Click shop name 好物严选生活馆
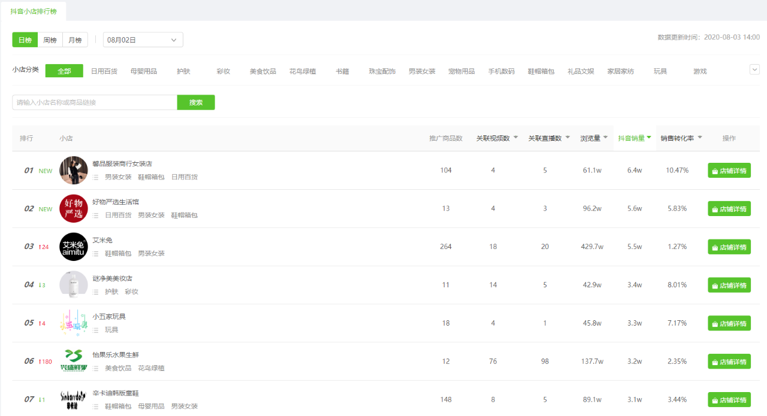Viewport: 767px width, 416px height. pos(116,202)
